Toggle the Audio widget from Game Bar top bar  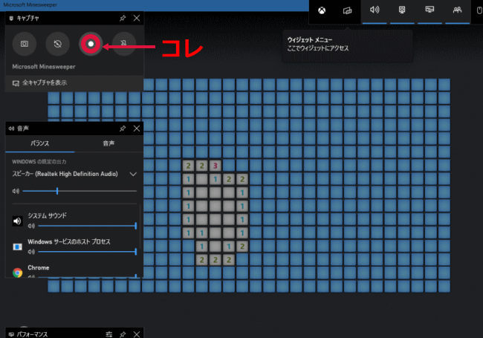point(375,10)
